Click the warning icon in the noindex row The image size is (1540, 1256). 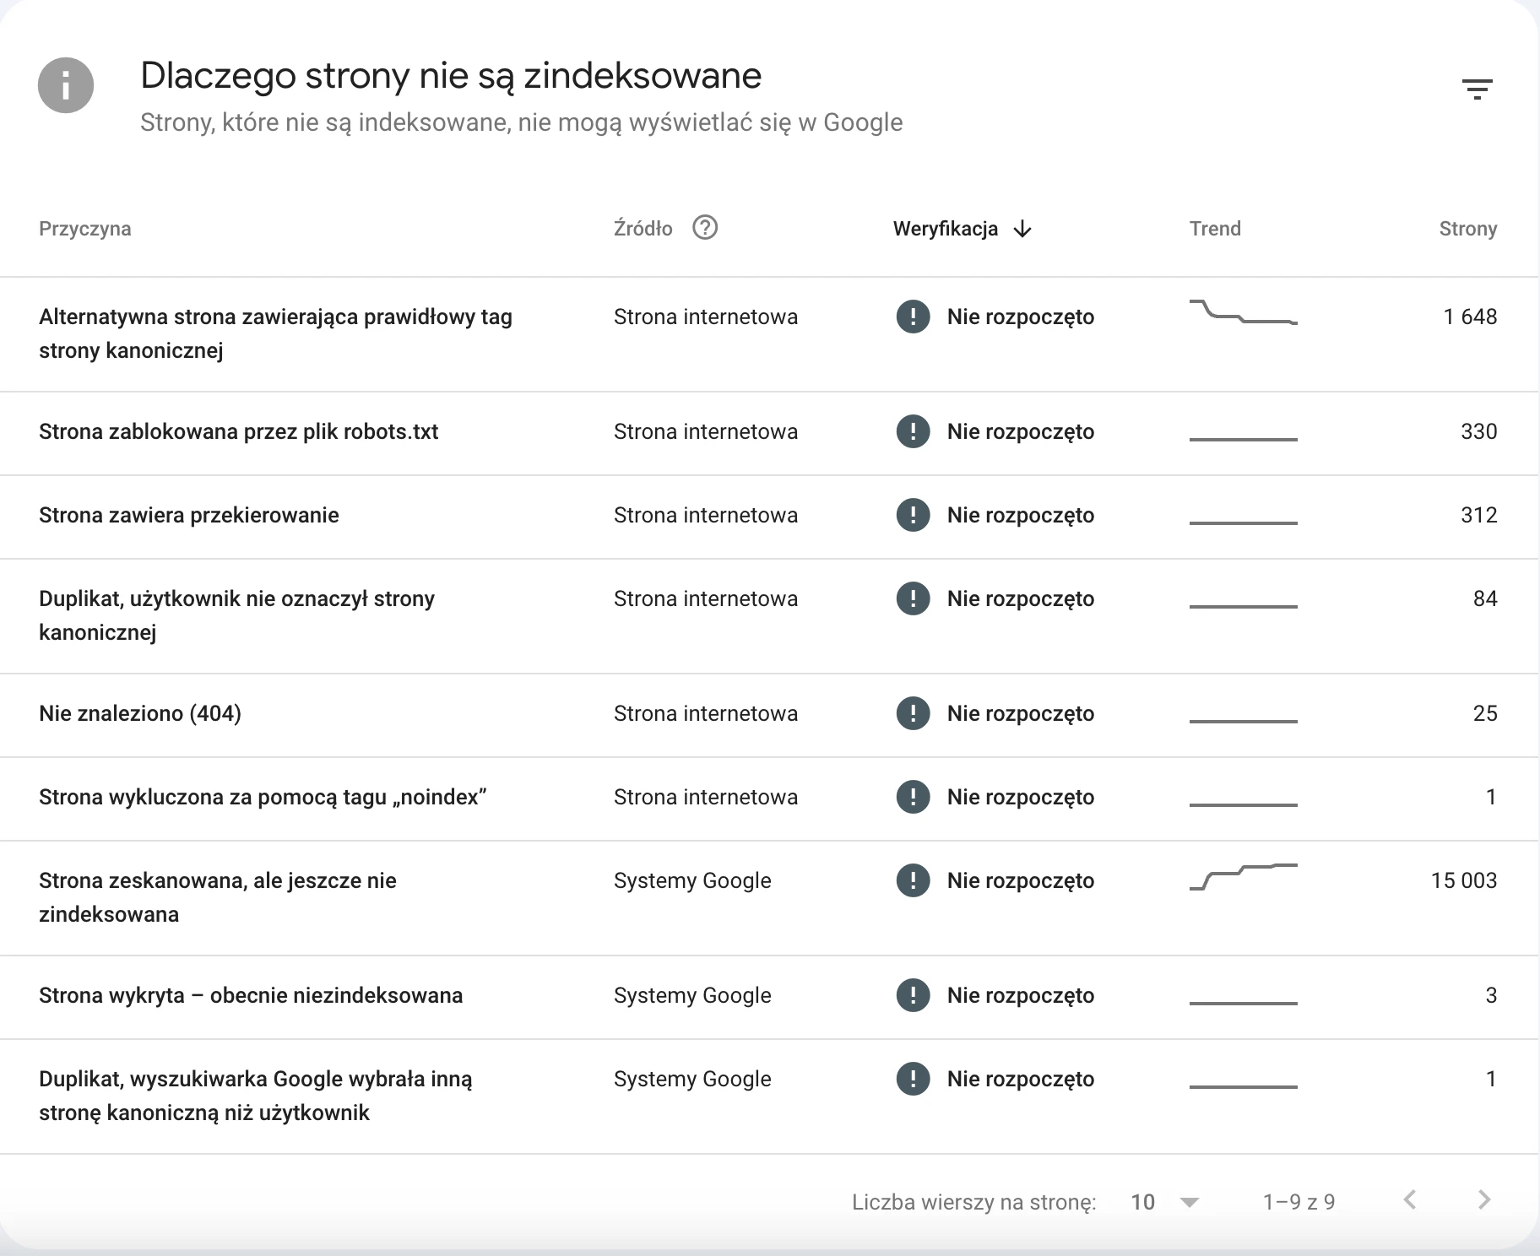914,797
